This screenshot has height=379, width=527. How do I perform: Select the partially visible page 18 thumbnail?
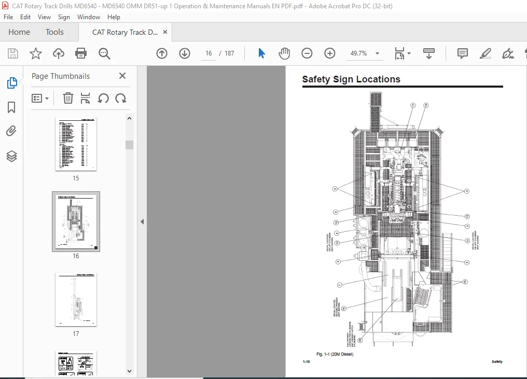click(76, 363)
